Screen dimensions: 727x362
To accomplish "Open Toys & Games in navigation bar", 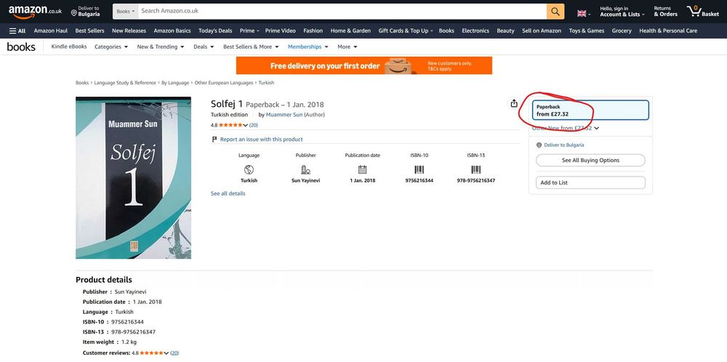I will point(587,31).
